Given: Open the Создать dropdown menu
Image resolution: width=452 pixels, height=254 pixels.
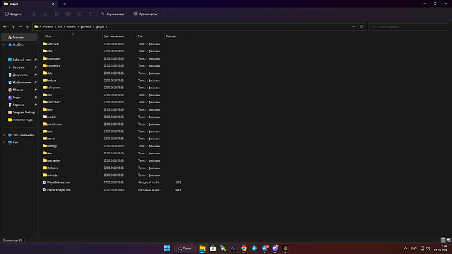Looking at the screenshot, I should click(x=14, y=14).
